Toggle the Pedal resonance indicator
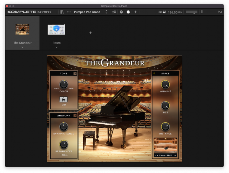Image resolution: width=229 pixels, height=173 pixels. coord(61,155)
